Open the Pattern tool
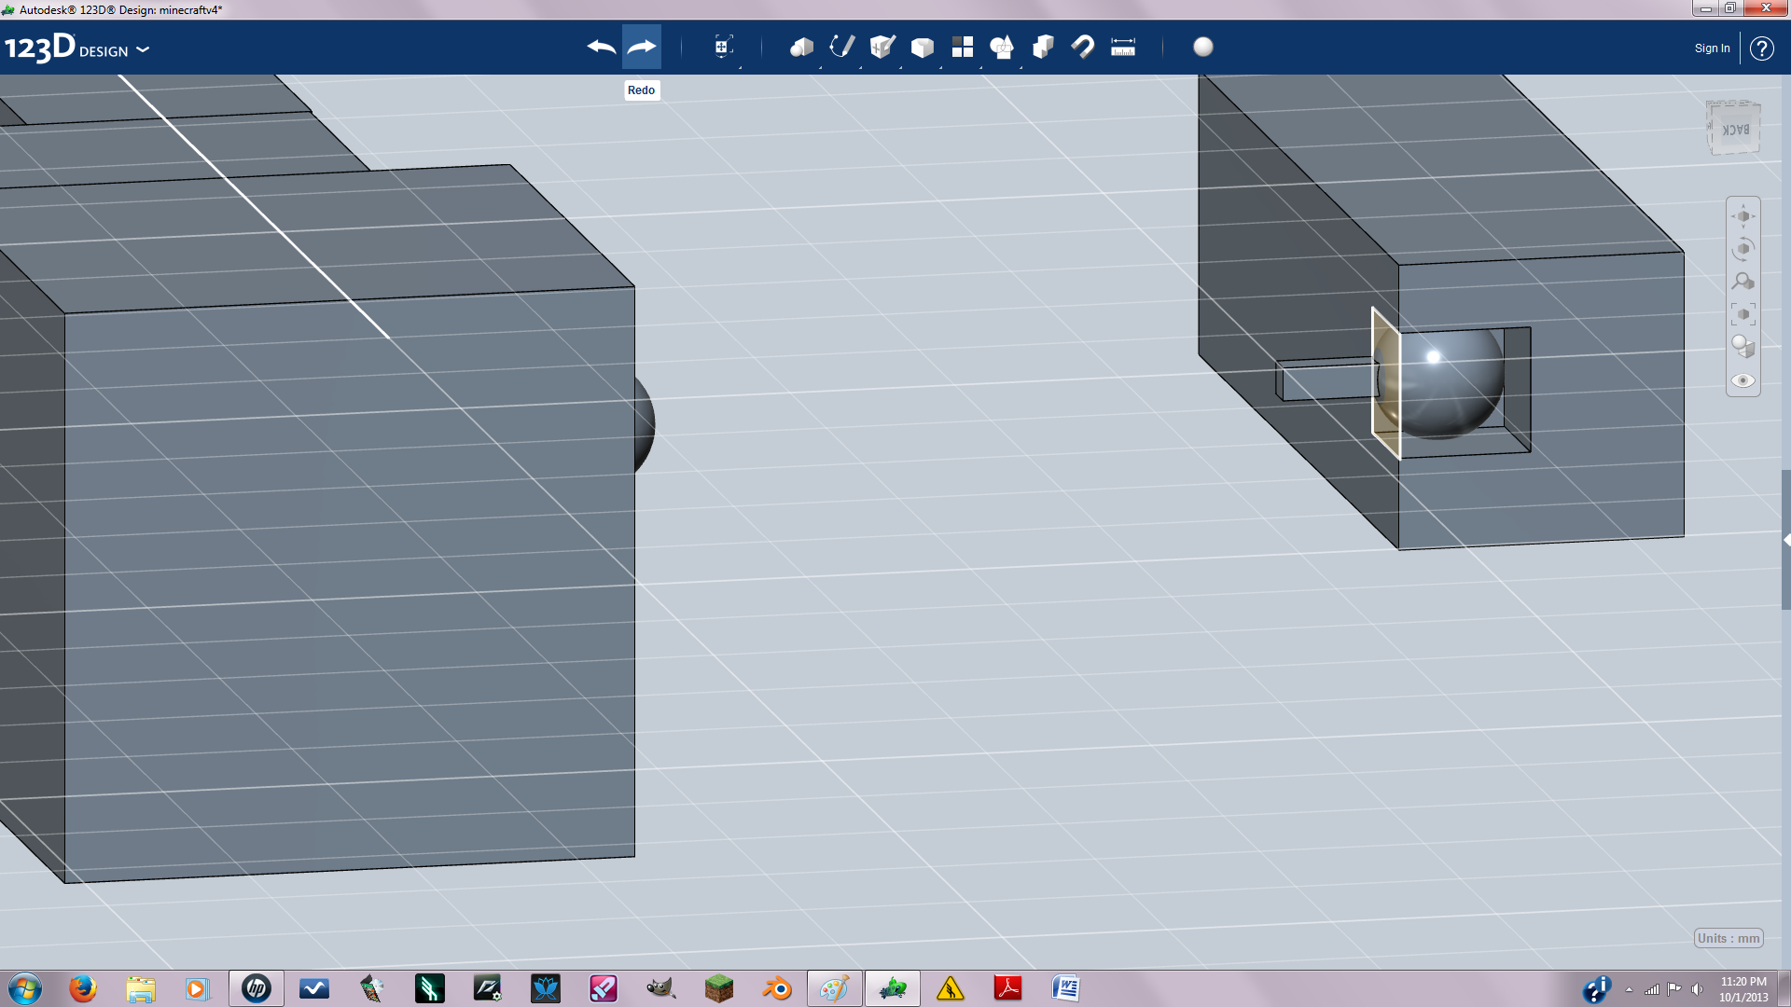1791x1007 pixels. point(963,47)
